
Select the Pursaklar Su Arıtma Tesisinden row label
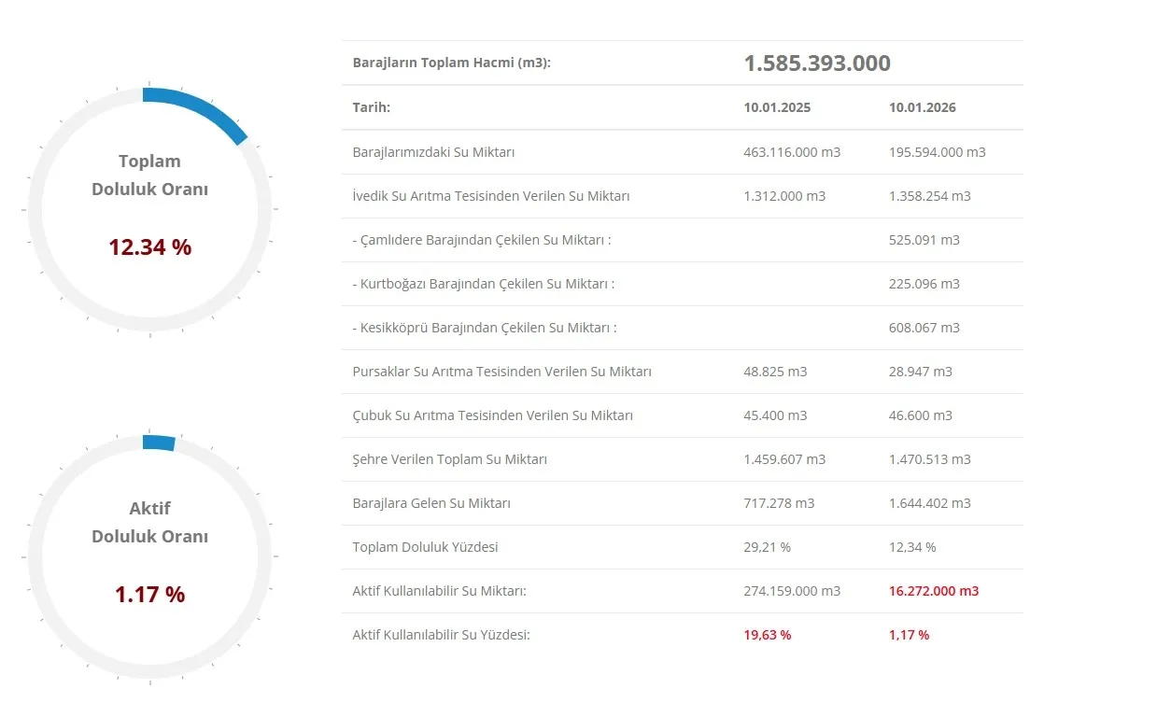click(x=501, y=372)
